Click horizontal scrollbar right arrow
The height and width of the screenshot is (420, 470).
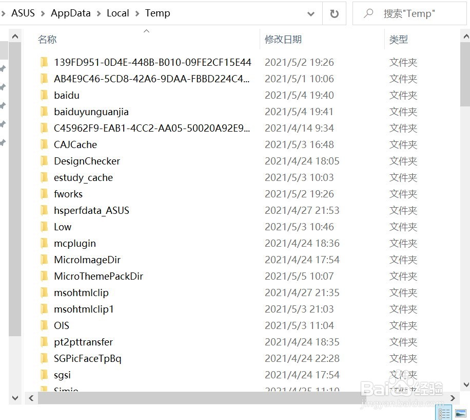[x=453, y=398]
